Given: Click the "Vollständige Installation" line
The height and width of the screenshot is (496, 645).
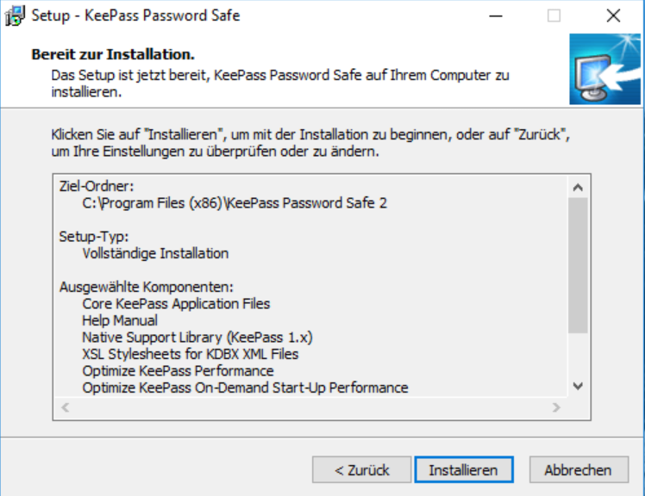Looking at the screenshot, I should click(x=155, y=253).
